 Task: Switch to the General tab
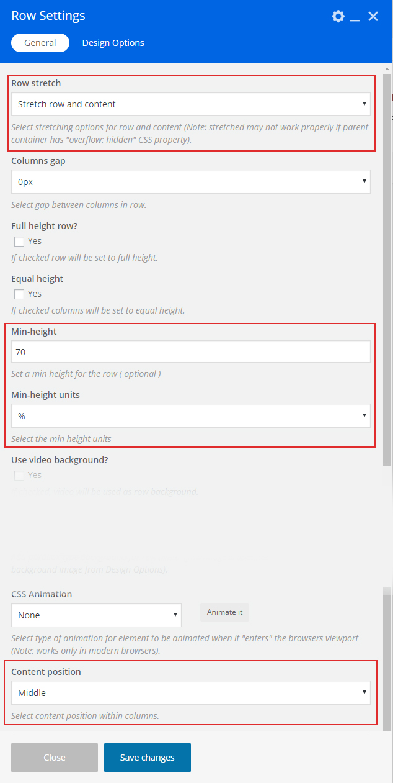(40, 43)
